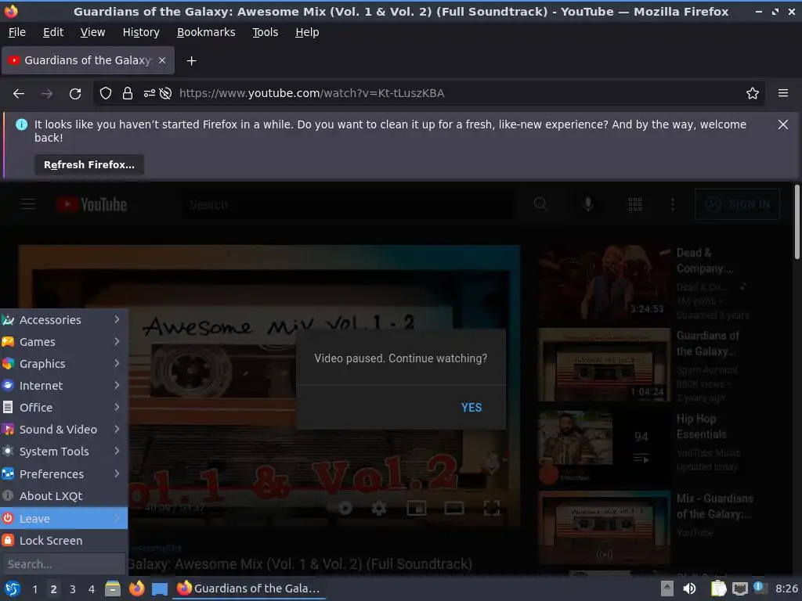This screenshot has height=601, width=802.
Task: Switch to theater mode in the player
Action: [x=454, y=508]
